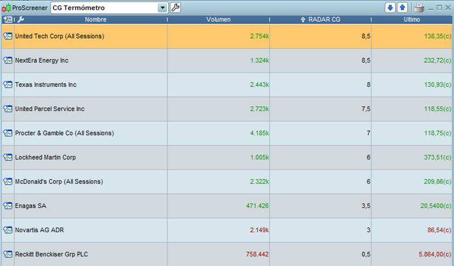Click RADAR CG value 7 for Procter & Gamble
The image size is (454, 266).
[369, 133]
